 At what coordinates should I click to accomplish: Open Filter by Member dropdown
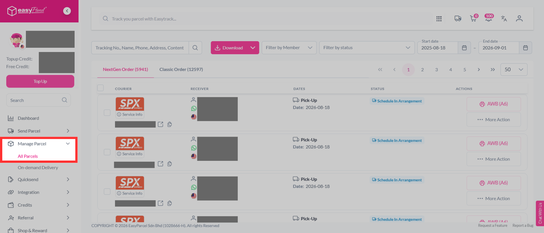click(x=289, y=48)
